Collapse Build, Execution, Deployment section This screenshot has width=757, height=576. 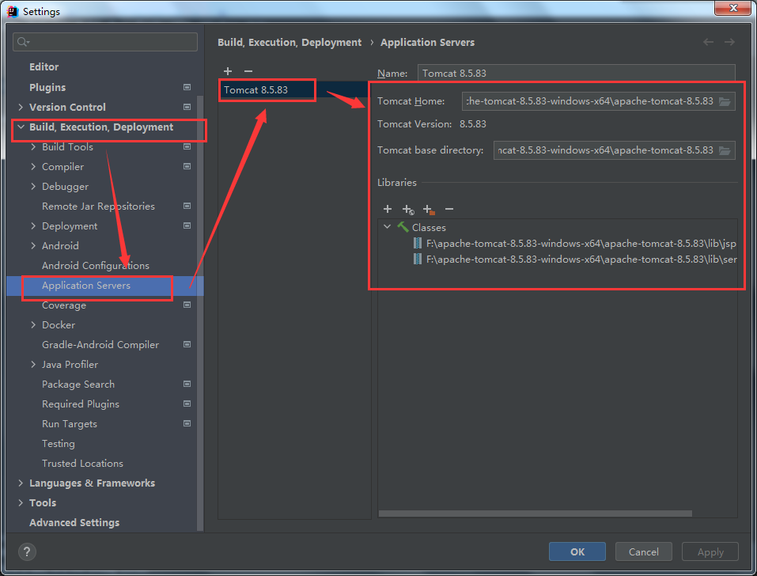[x=21, y=127]
